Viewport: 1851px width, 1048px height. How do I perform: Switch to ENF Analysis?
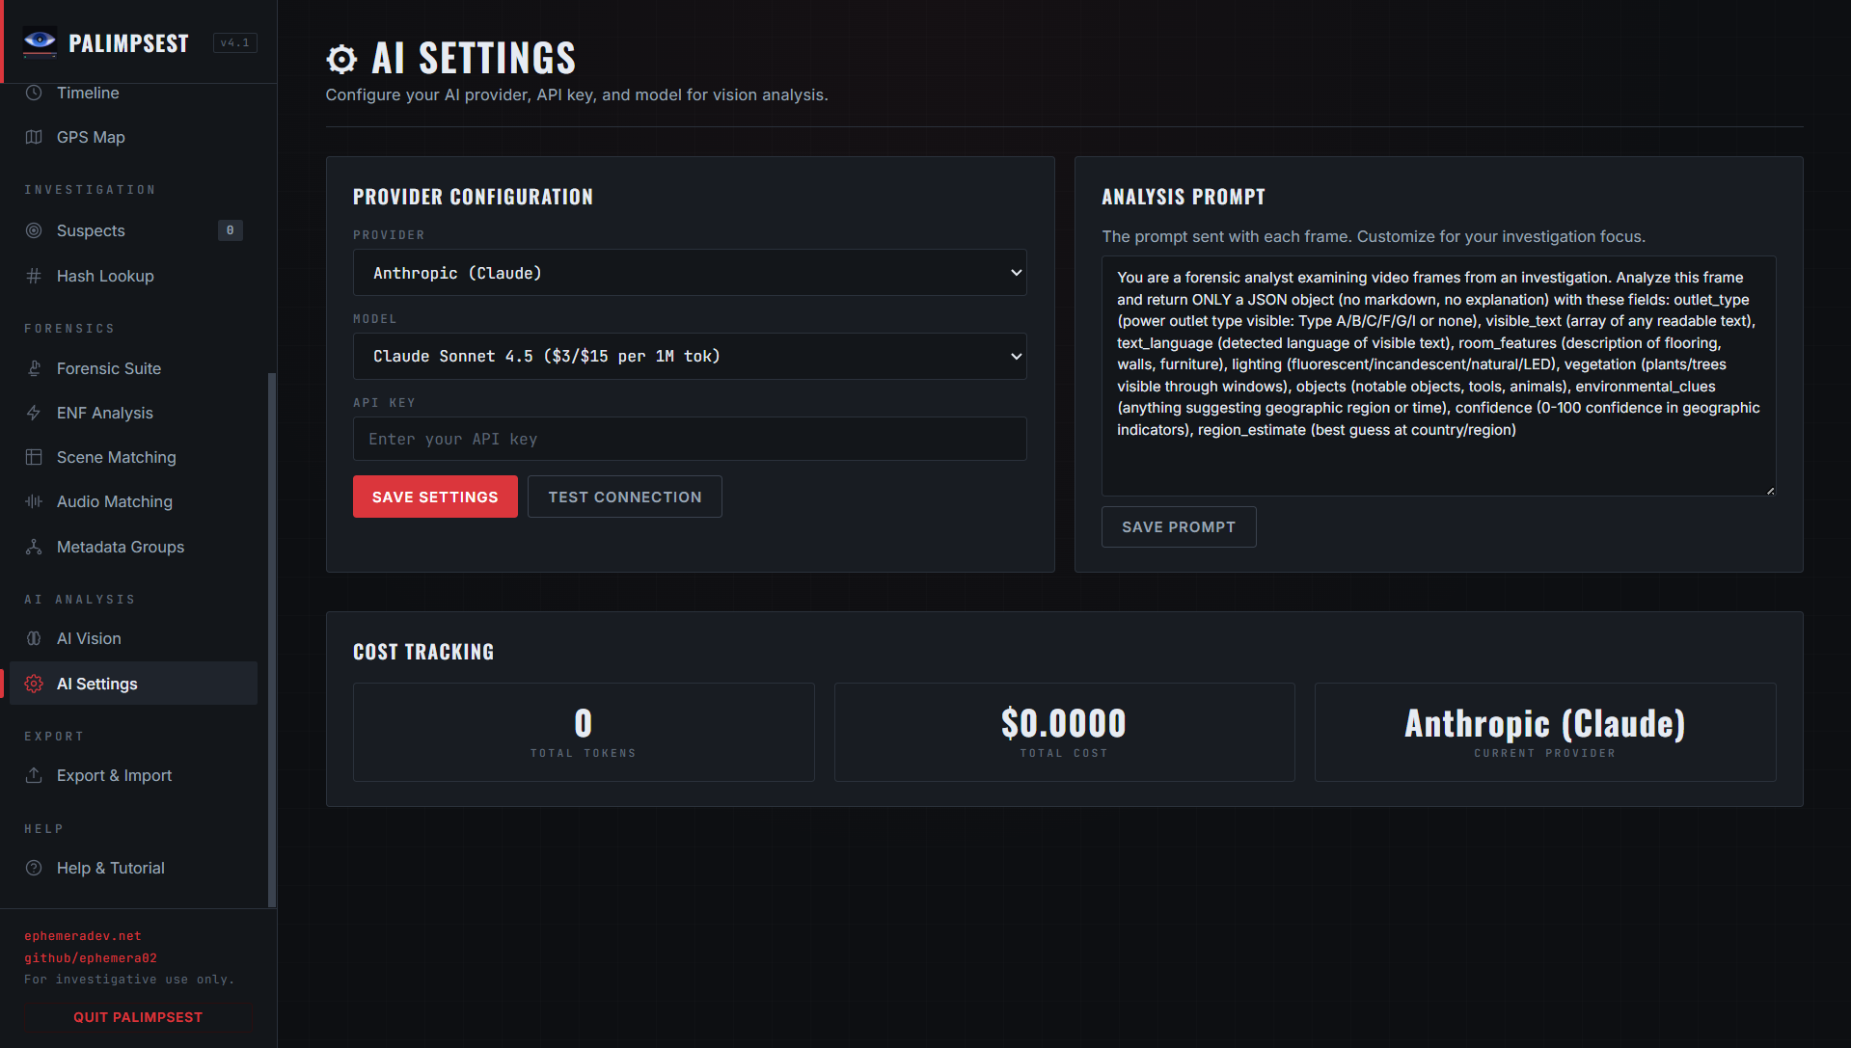tap(133, 413)
